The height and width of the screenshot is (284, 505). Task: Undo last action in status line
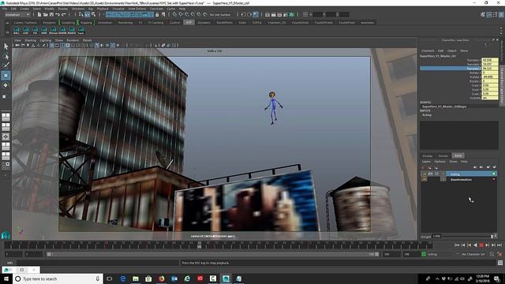click(58, 14)
